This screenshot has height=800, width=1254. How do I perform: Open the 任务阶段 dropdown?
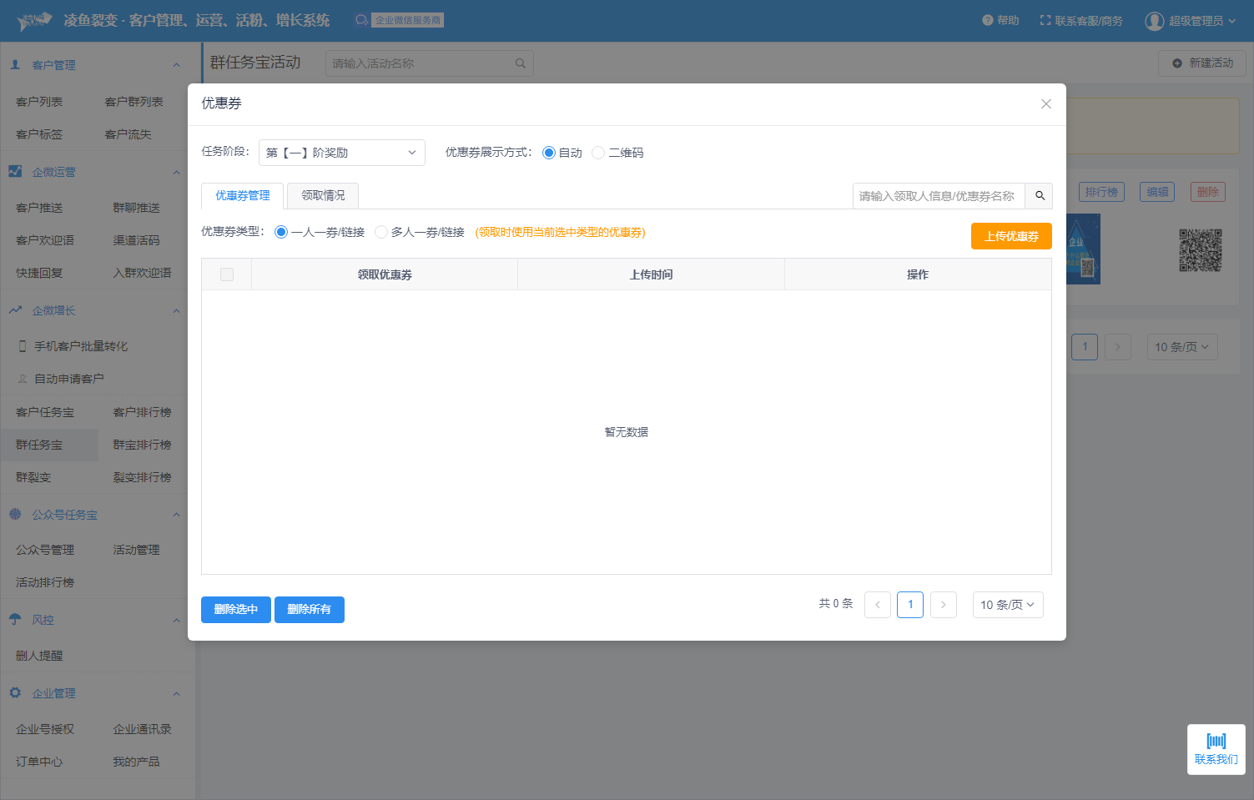tap(341, 153)
